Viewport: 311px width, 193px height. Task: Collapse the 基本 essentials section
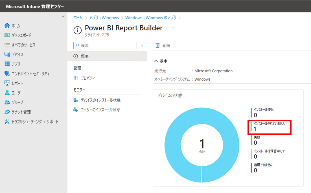point(156,61)
